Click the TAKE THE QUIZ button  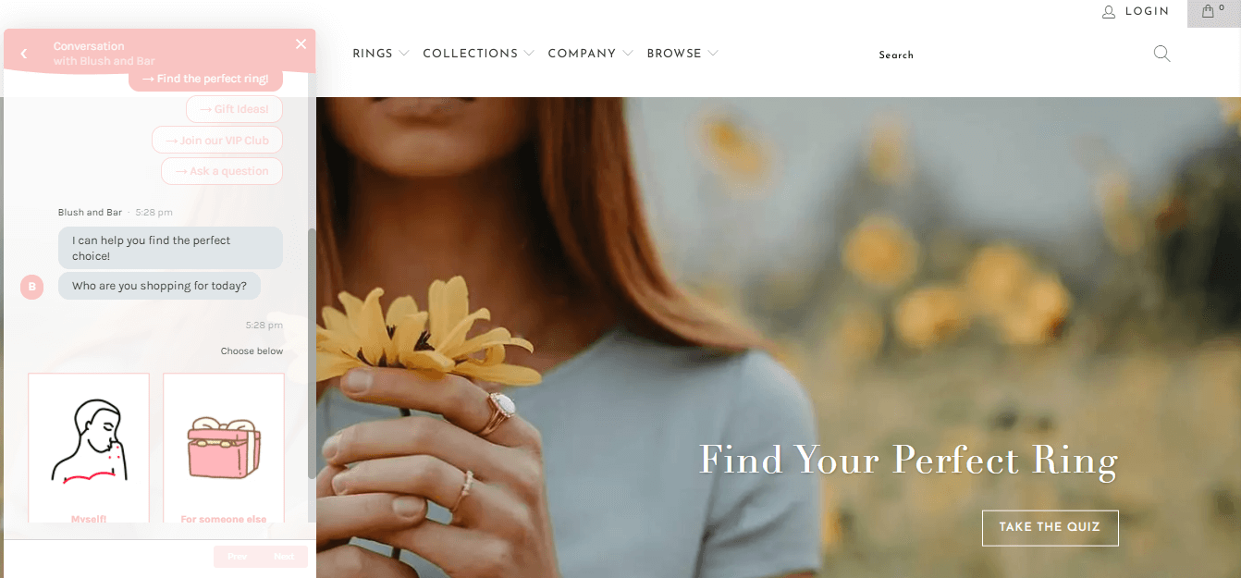(1050, 527)
